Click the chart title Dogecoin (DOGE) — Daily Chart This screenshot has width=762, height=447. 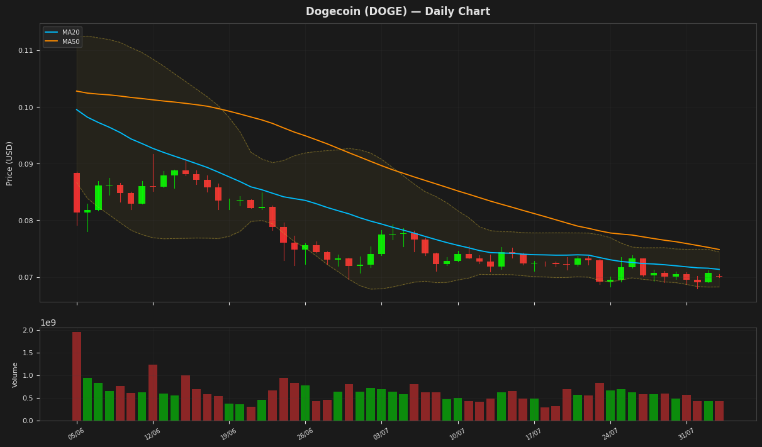tap(398, 11)
